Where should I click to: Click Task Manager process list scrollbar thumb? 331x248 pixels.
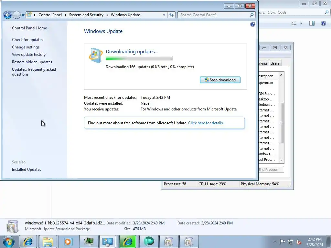pos(281,123)
